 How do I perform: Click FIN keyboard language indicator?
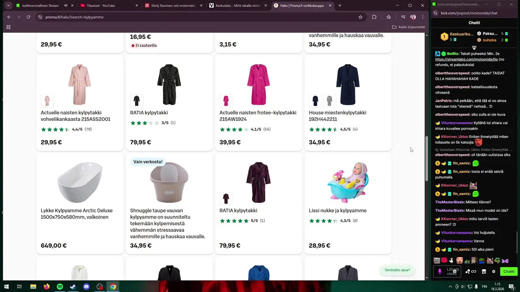485,287
